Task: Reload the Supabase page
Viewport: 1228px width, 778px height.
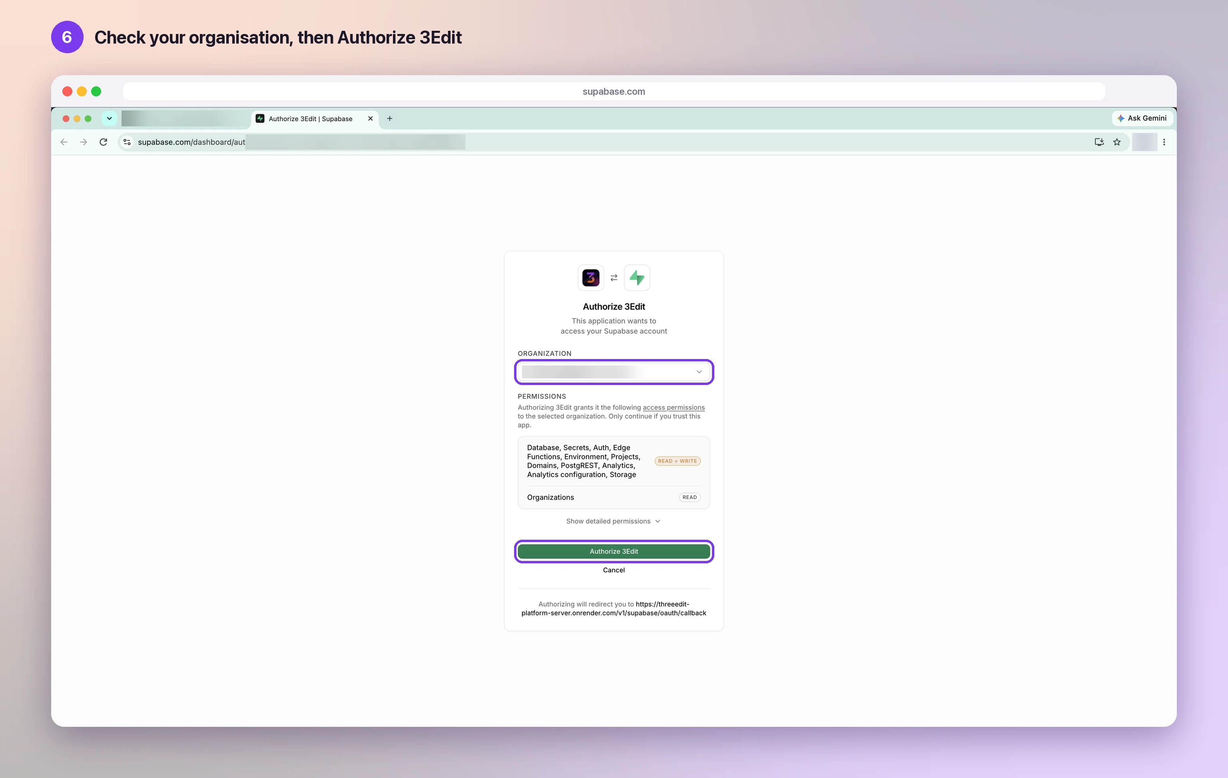Action: point(104,142)
